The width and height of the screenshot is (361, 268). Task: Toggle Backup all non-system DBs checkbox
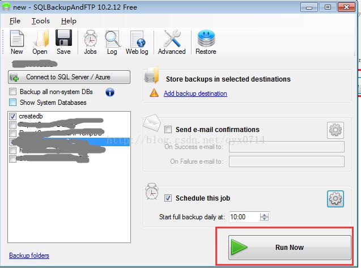[x=12, y=92]
